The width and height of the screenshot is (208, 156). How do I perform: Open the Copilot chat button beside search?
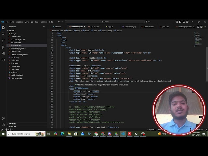point(148,22)
